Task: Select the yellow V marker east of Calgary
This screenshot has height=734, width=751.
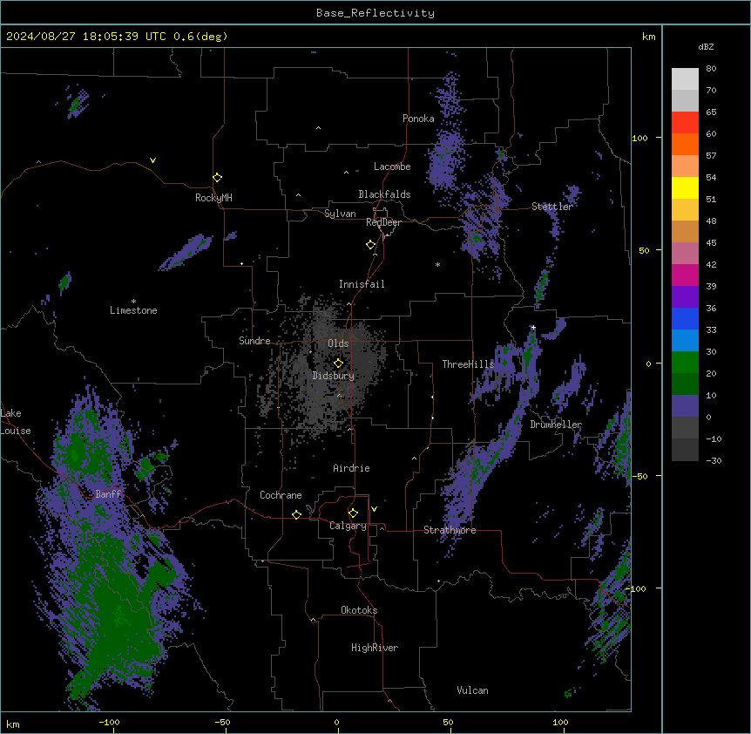Action: coord(374,509)
